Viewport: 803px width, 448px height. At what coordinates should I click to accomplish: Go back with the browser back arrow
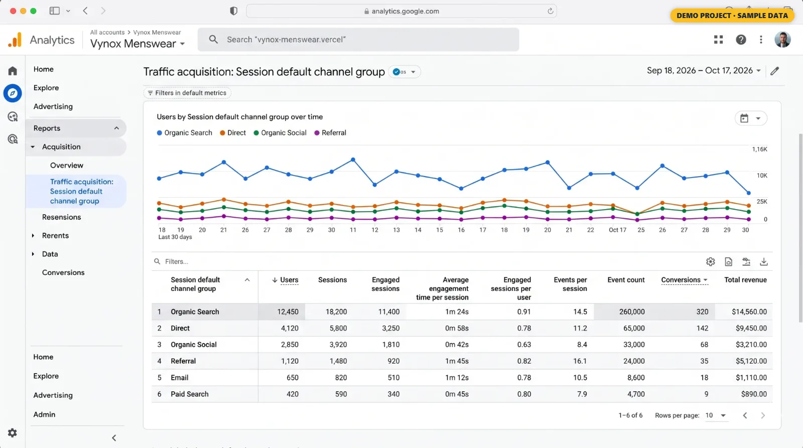[x=85, y=11]
